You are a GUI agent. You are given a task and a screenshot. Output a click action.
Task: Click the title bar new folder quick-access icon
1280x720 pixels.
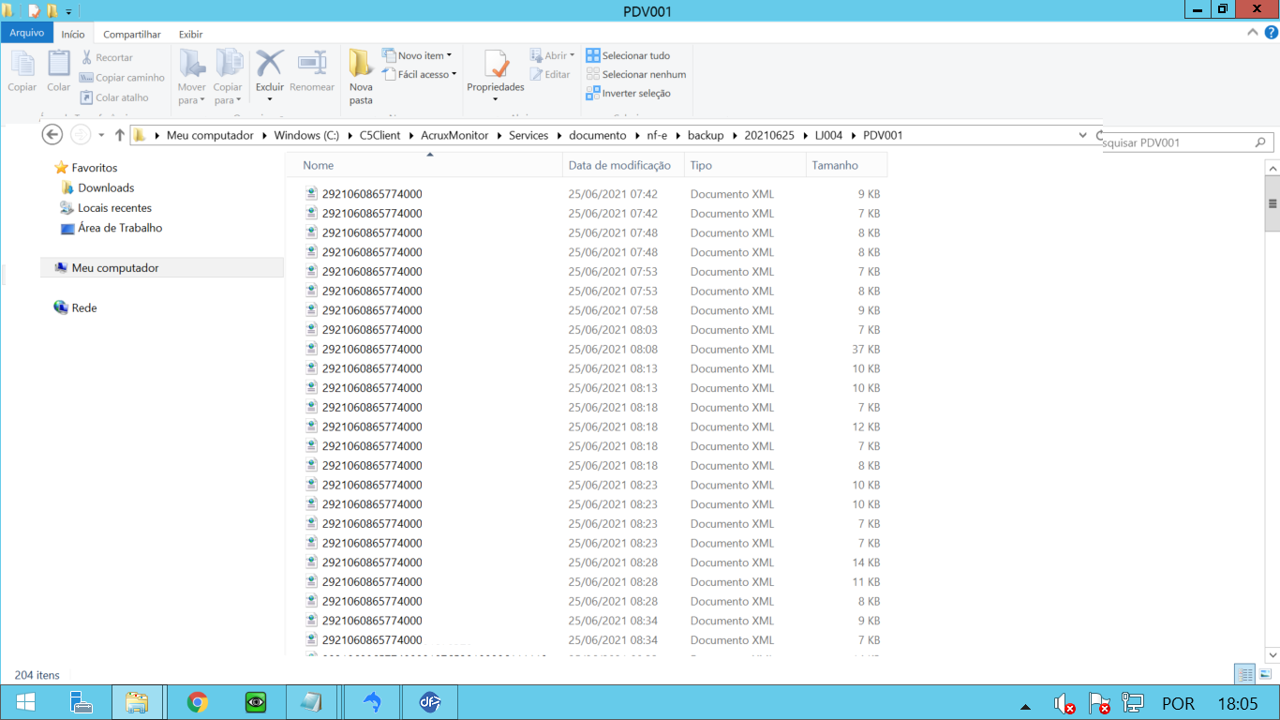click(52, 11)
